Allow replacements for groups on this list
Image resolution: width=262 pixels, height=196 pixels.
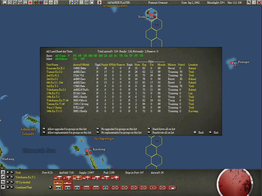coord(69,132)
